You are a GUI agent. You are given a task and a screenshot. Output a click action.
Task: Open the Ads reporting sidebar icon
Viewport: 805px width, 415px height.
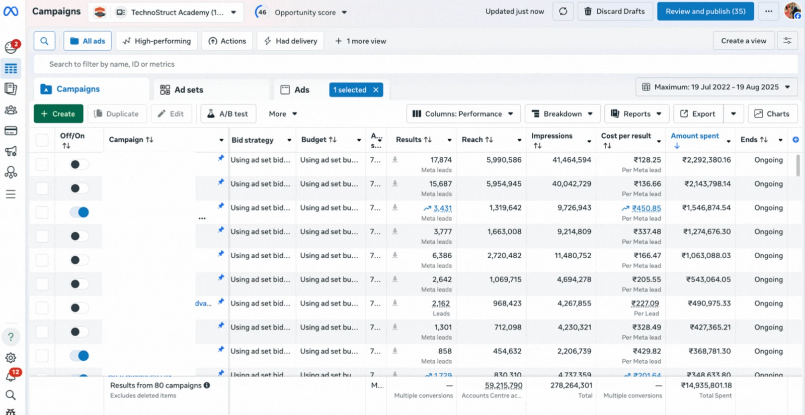pyautogui.click(x=11, y=89)
